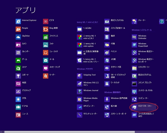The width and height of the screenshot is (167, 133).
Task: Open エクスプローラー file explorer
Action: [134, 68]
